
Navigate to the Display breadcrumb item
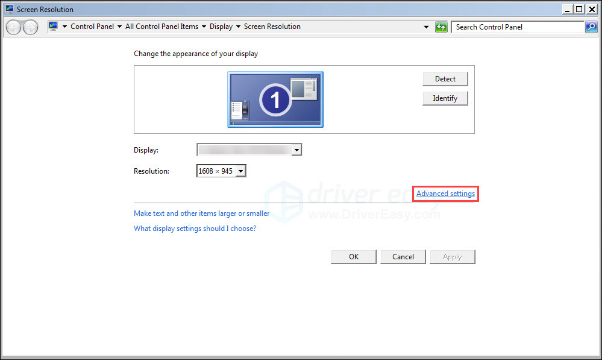[x=222, y=27]
